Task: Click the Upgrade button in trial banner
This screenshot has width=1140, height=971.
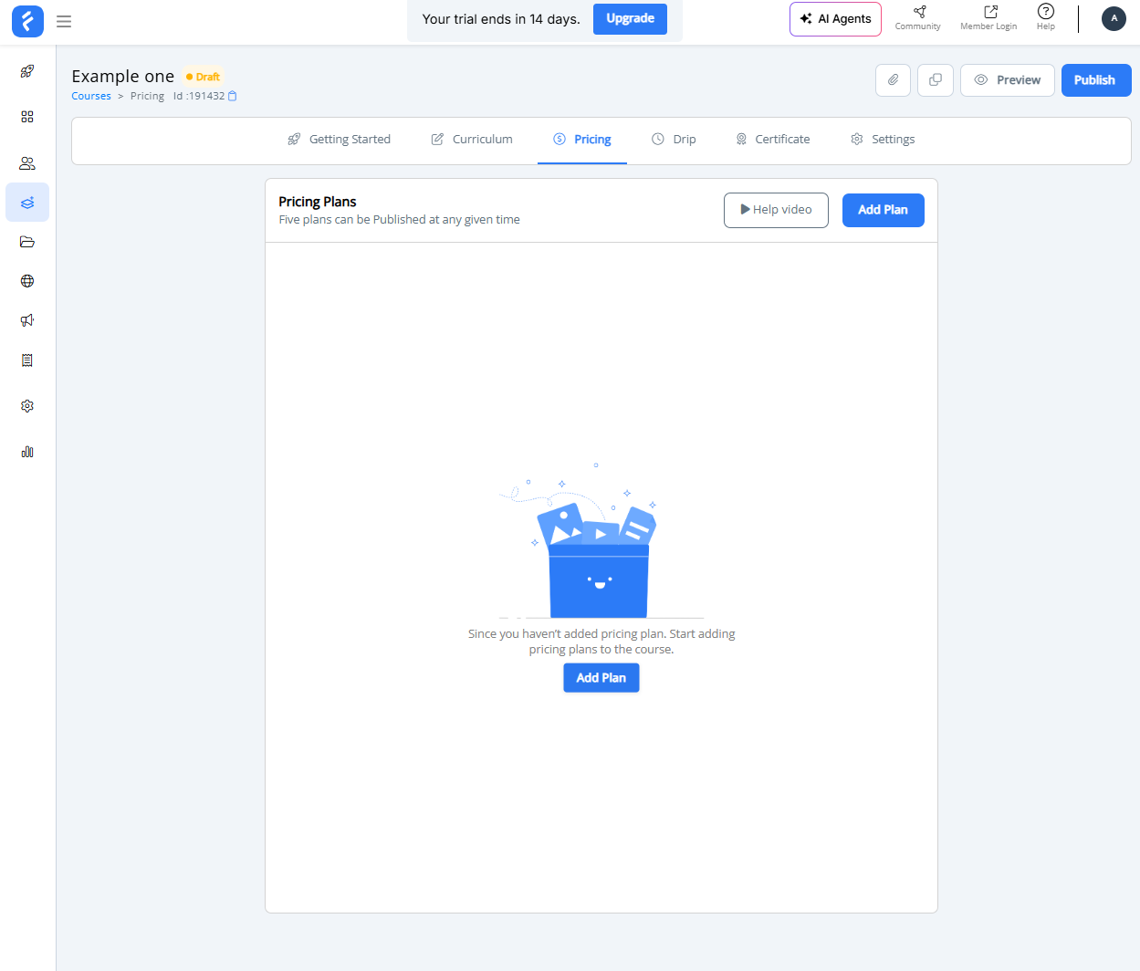Action: click(630, 19)
